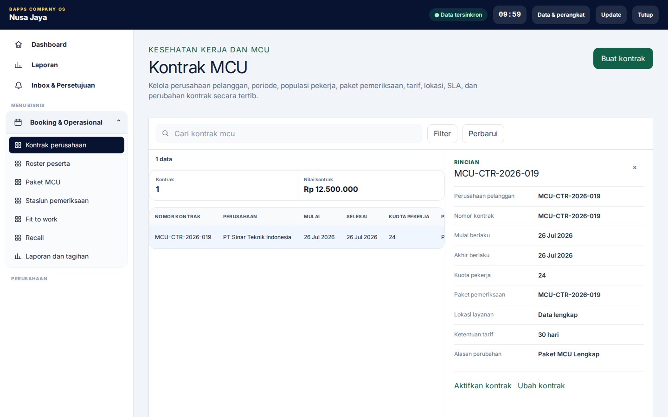Click Aktifkan kontrak link
This screenshot has width=668, height=417.
pyautogui.click(x=482, y=385)
